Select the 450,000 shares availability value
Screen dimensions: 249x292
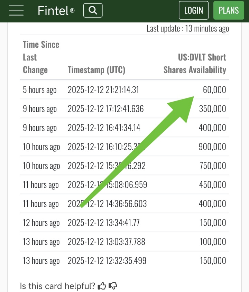212,185
